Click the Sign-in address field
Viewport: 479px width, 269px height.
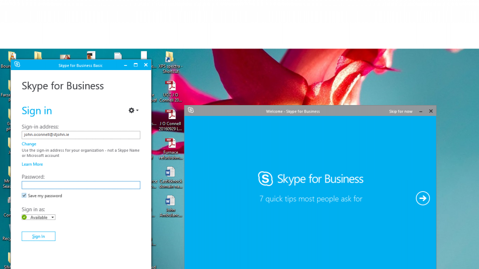point(81,135)
